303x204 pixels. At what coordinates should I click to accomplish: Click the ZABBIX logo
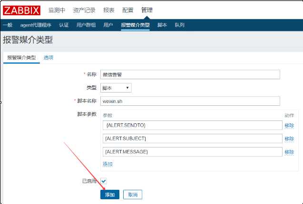[x=22, y=10]
